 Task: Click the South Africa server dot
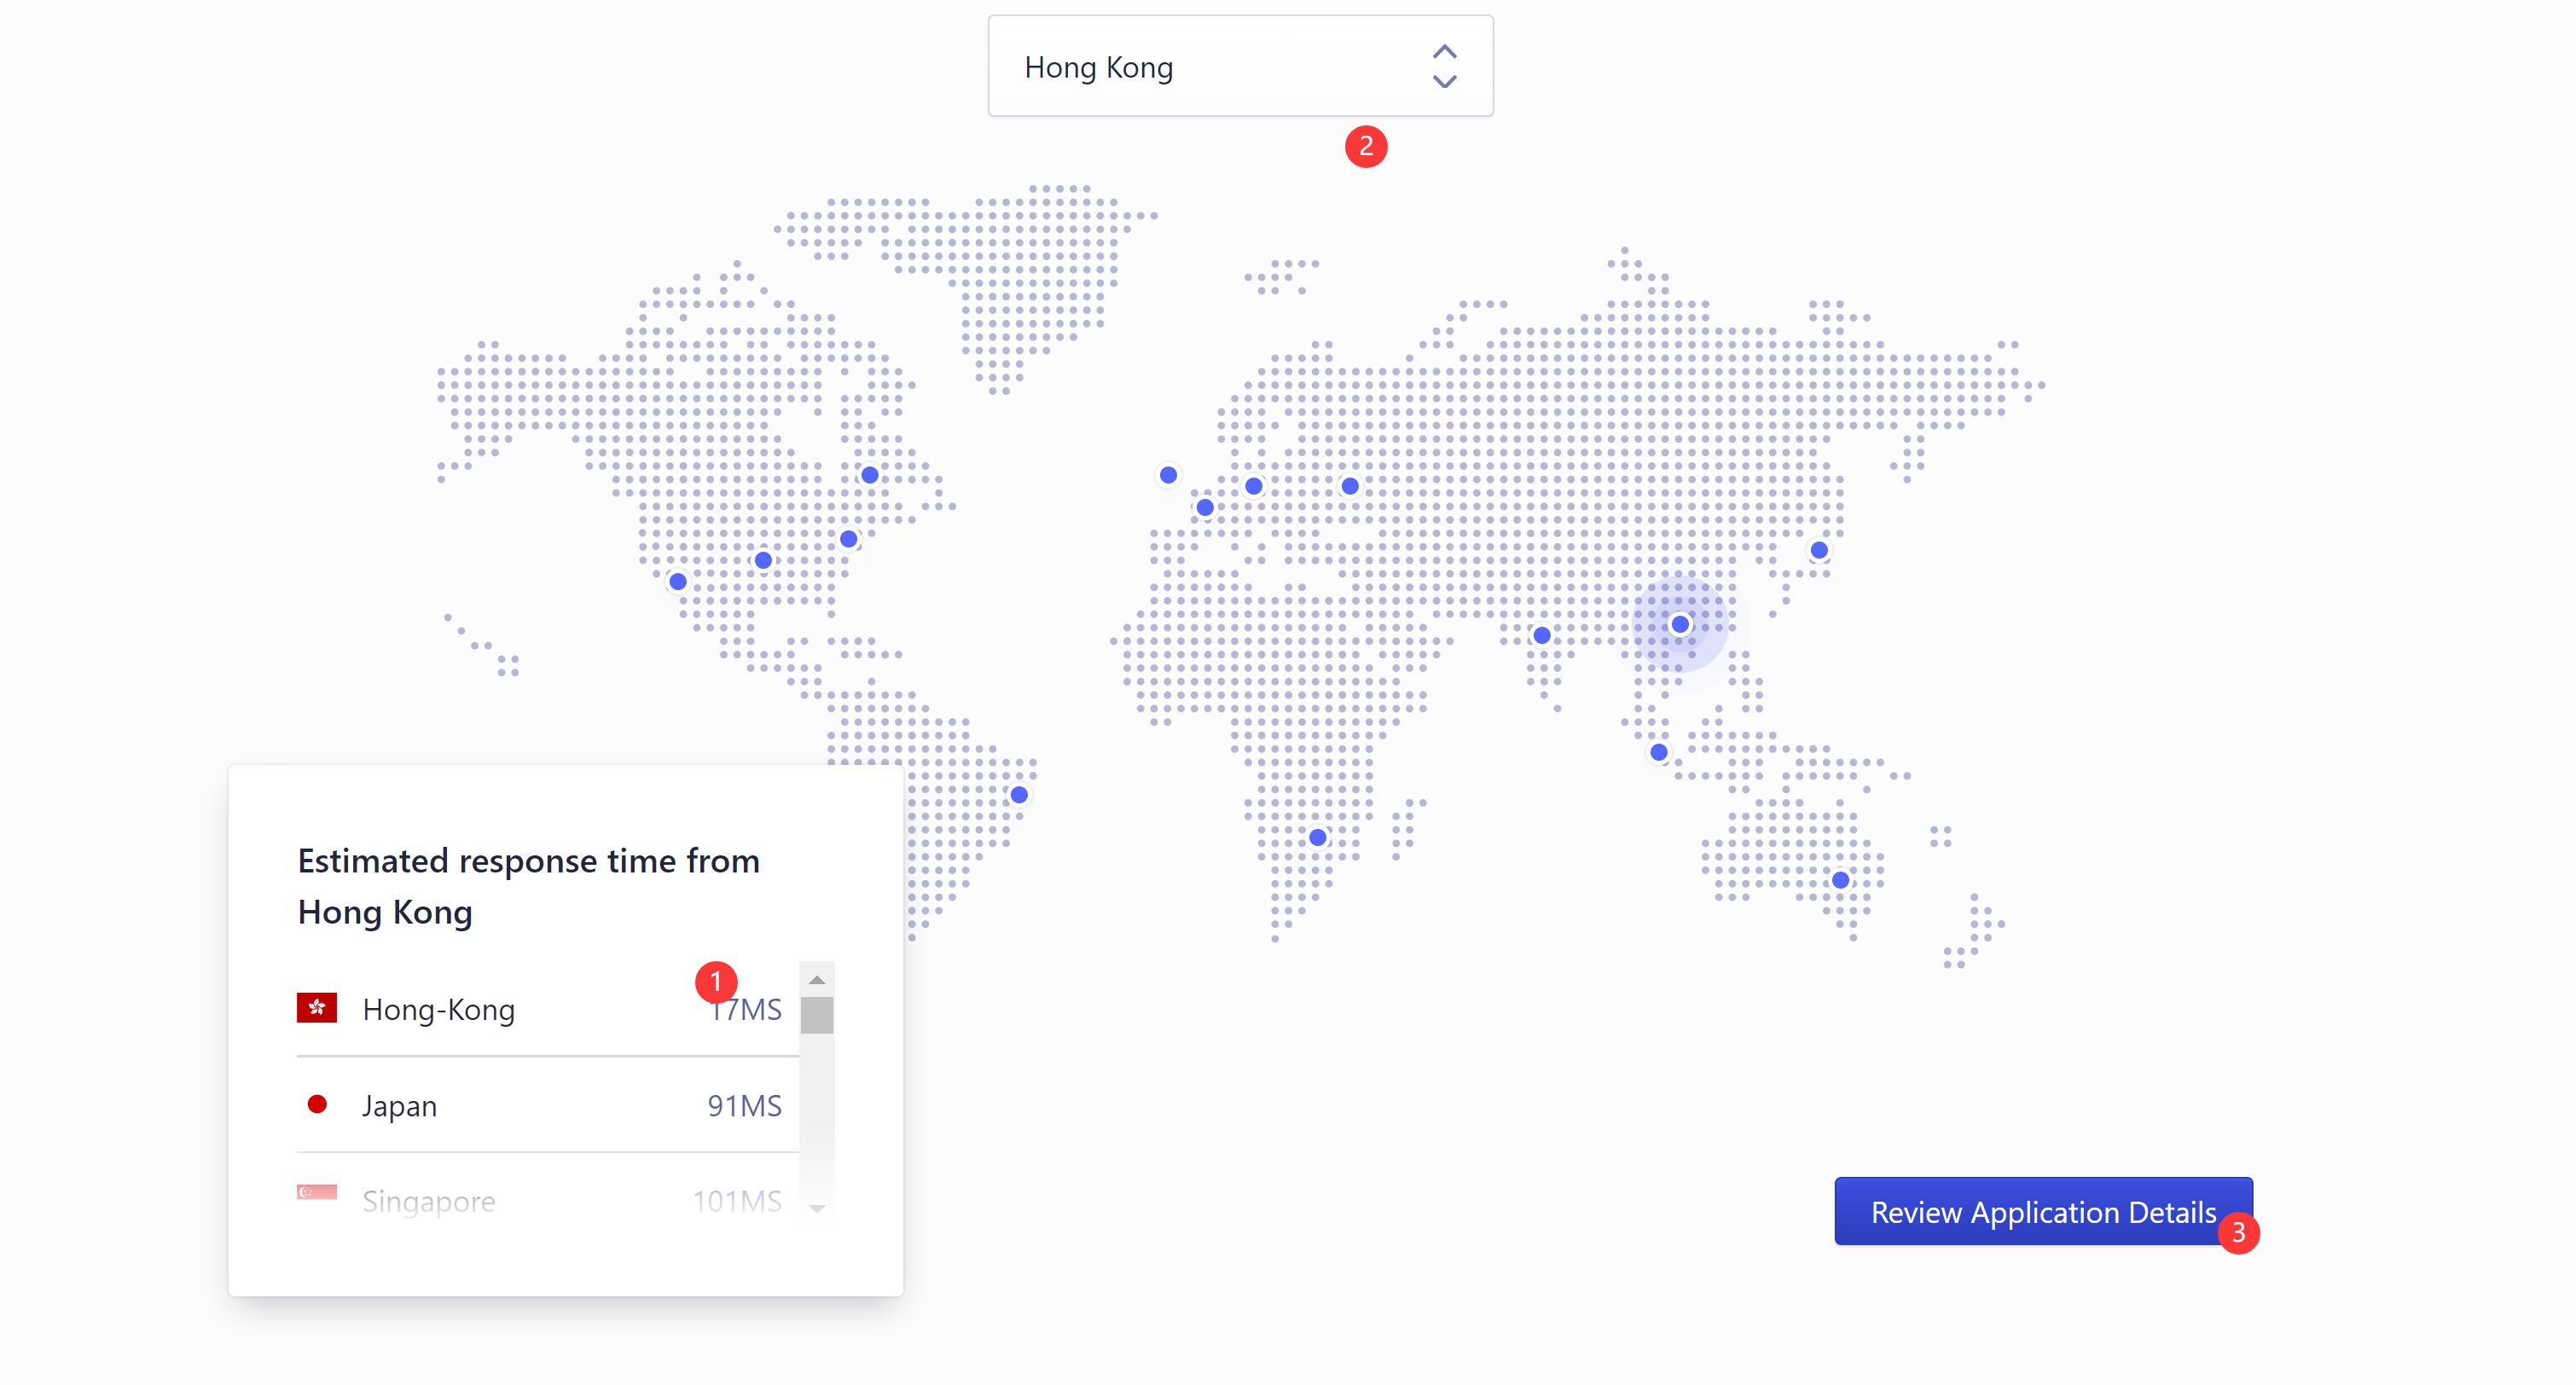(x=1318, y=837)
